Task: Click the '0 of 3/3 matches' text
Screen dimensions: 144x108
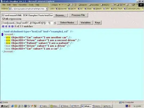Action: (24, 26)
